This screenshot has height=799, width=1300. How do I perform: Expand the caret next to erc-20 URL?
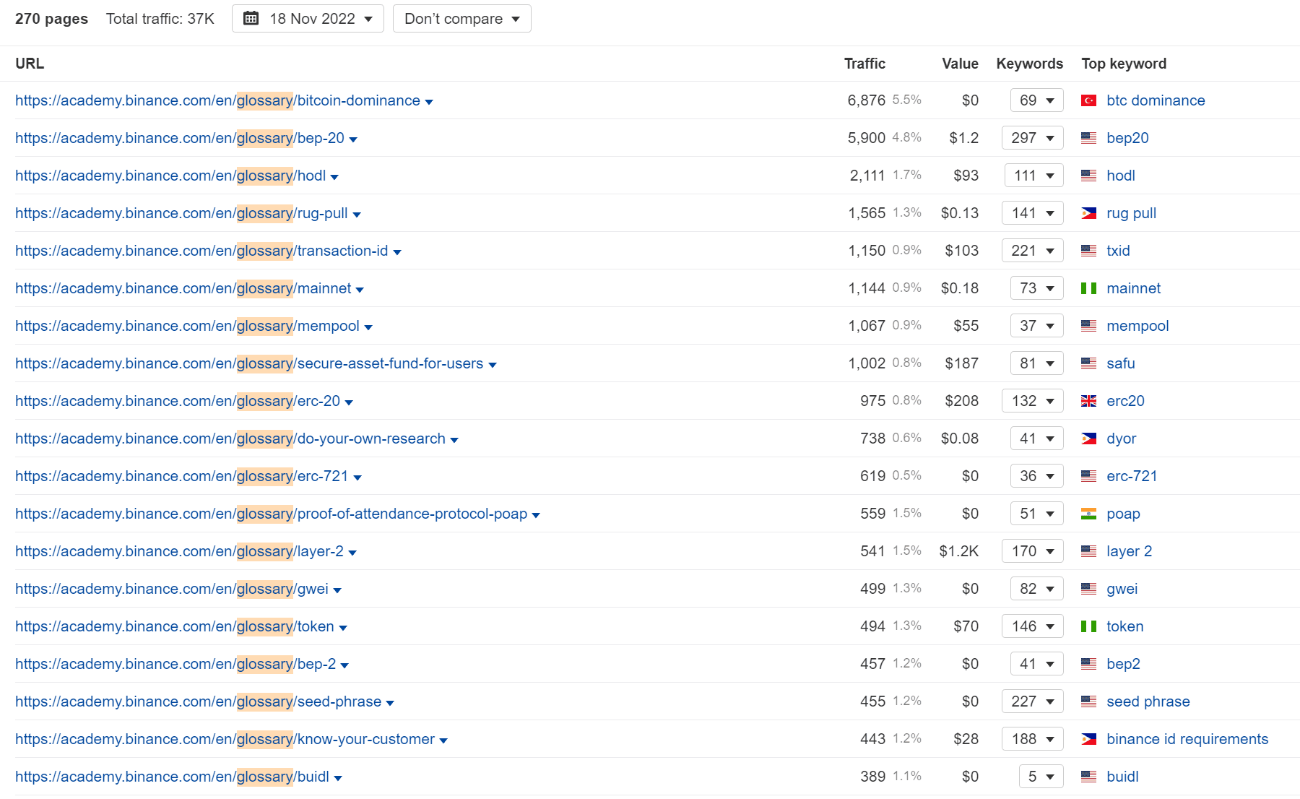tap(349, 402)
